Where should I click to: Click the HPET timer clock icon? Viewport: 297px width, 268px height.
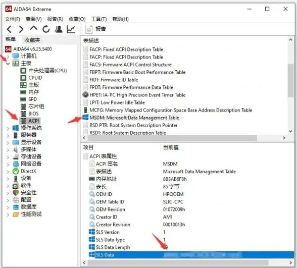click(x=86, y=95)
